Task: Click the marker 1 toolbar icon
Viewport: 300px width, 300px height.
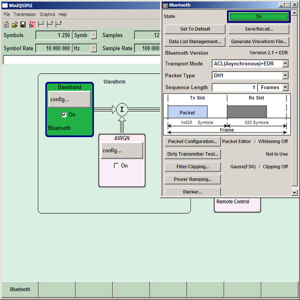Action: coord(41,24)
